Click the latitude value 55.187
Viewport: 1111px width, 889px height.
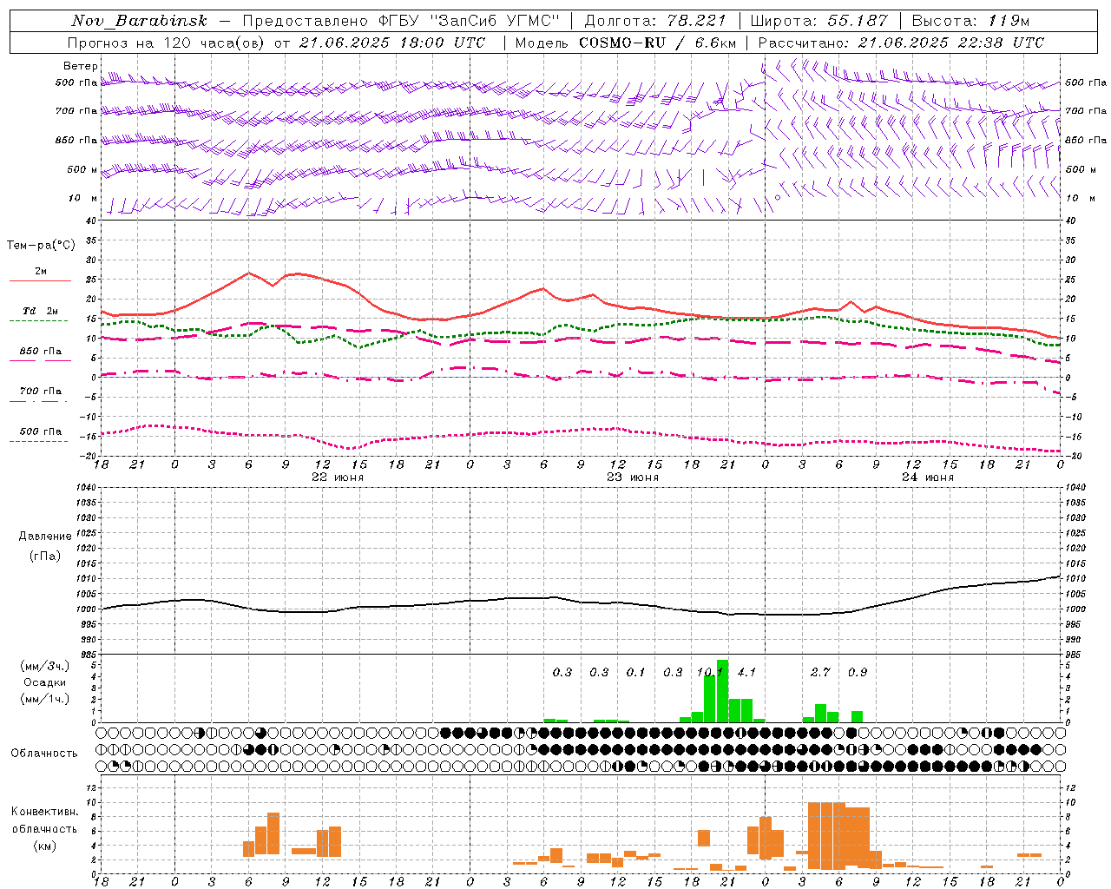tap(858, 21)
